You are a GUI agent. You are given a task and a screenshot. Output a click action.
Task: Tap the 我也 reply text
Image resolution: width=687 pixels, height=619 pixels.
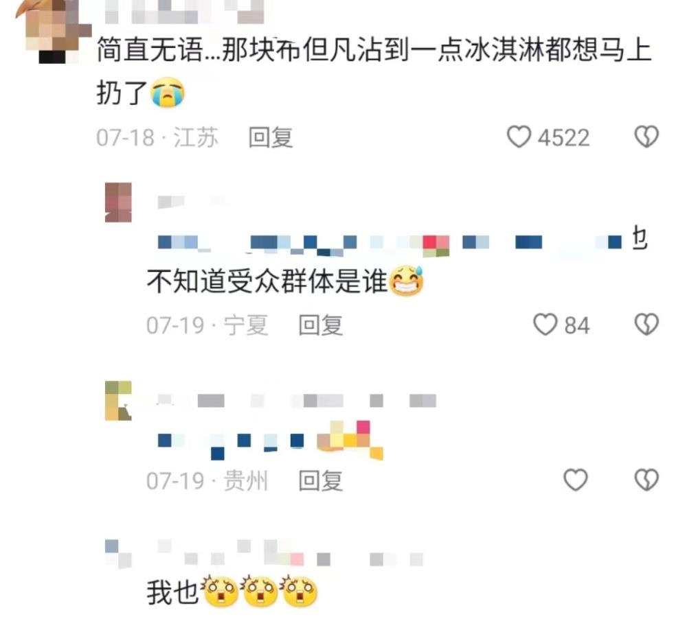click(172, 592)
